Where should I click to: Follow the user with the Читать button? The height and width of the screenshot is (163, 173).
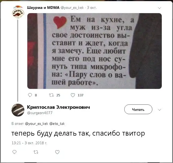[x=138, y=109]
